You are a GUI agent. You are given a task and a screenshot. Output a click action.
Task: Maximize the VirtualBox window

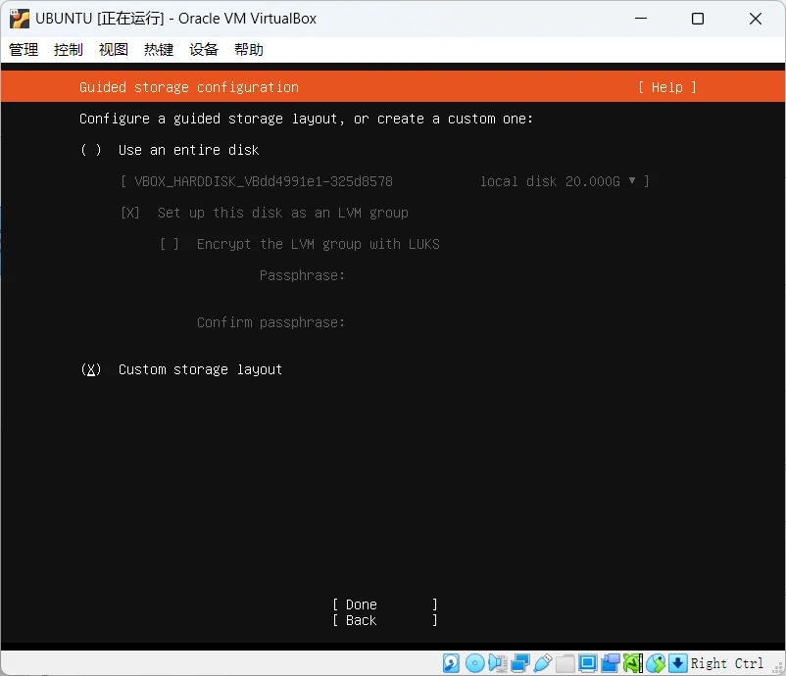(x=697, y=19)
